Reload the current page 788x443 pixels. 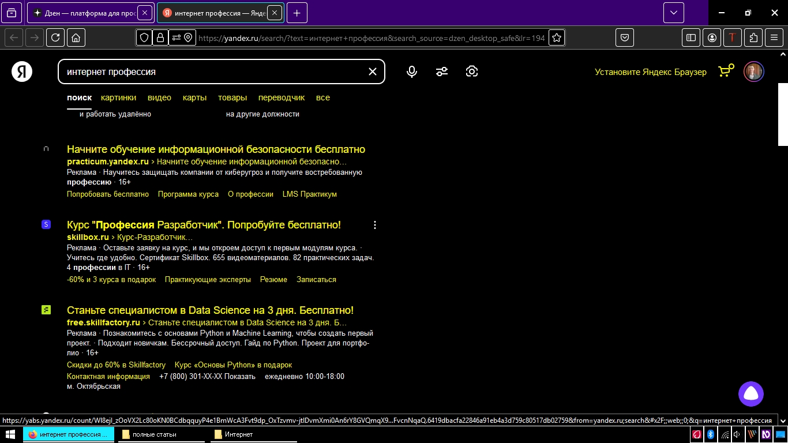[55, 37]
